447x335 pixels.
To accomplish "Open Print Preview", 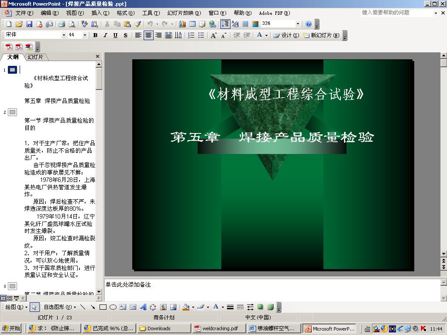I will click(72, 24).
